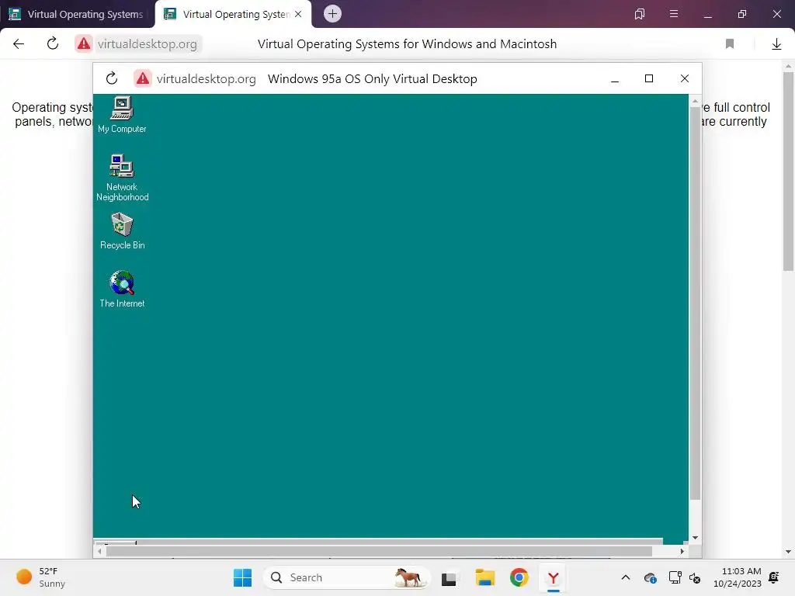Screen dimensions: 795x596
Task: Launch The Internet desktop icon
Action: tap(122, 289)
